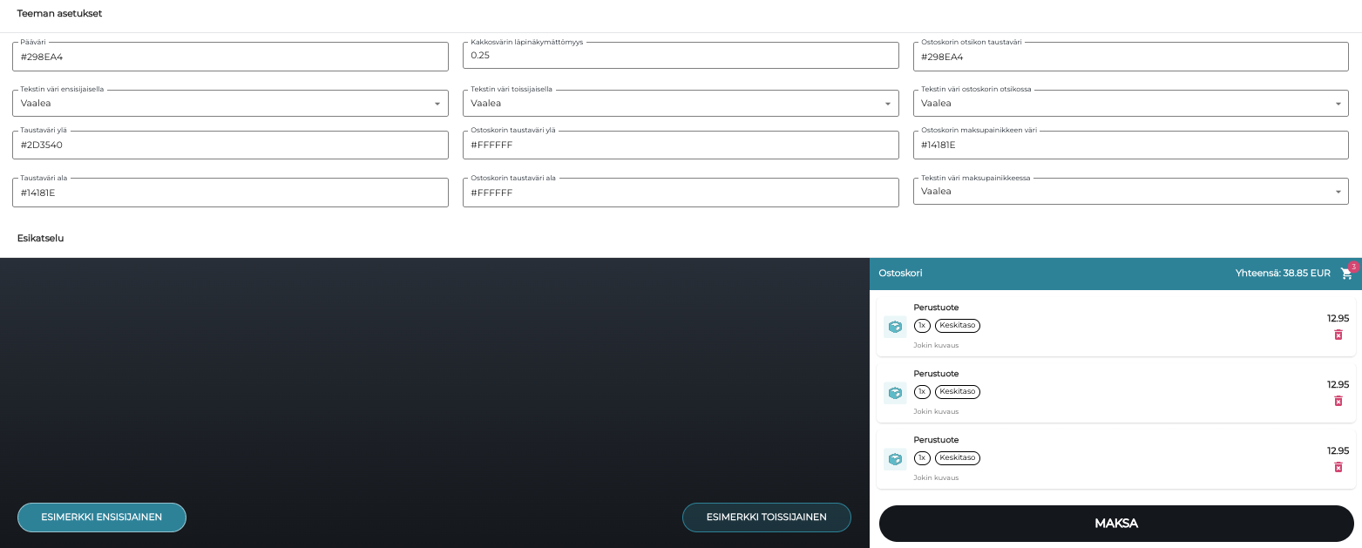Click the 1x quantity chip on second cart item

pyautogui.click(x=922, y=392)
